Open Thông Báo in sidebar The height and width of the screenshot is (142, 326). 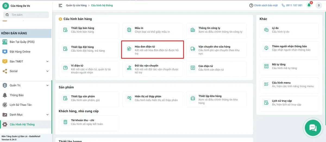(26, 95)
